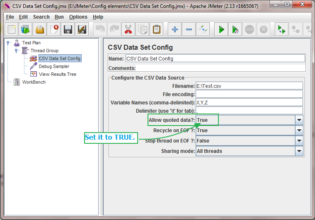
Task: Click the Shutdown test icon
Action: 263,29
